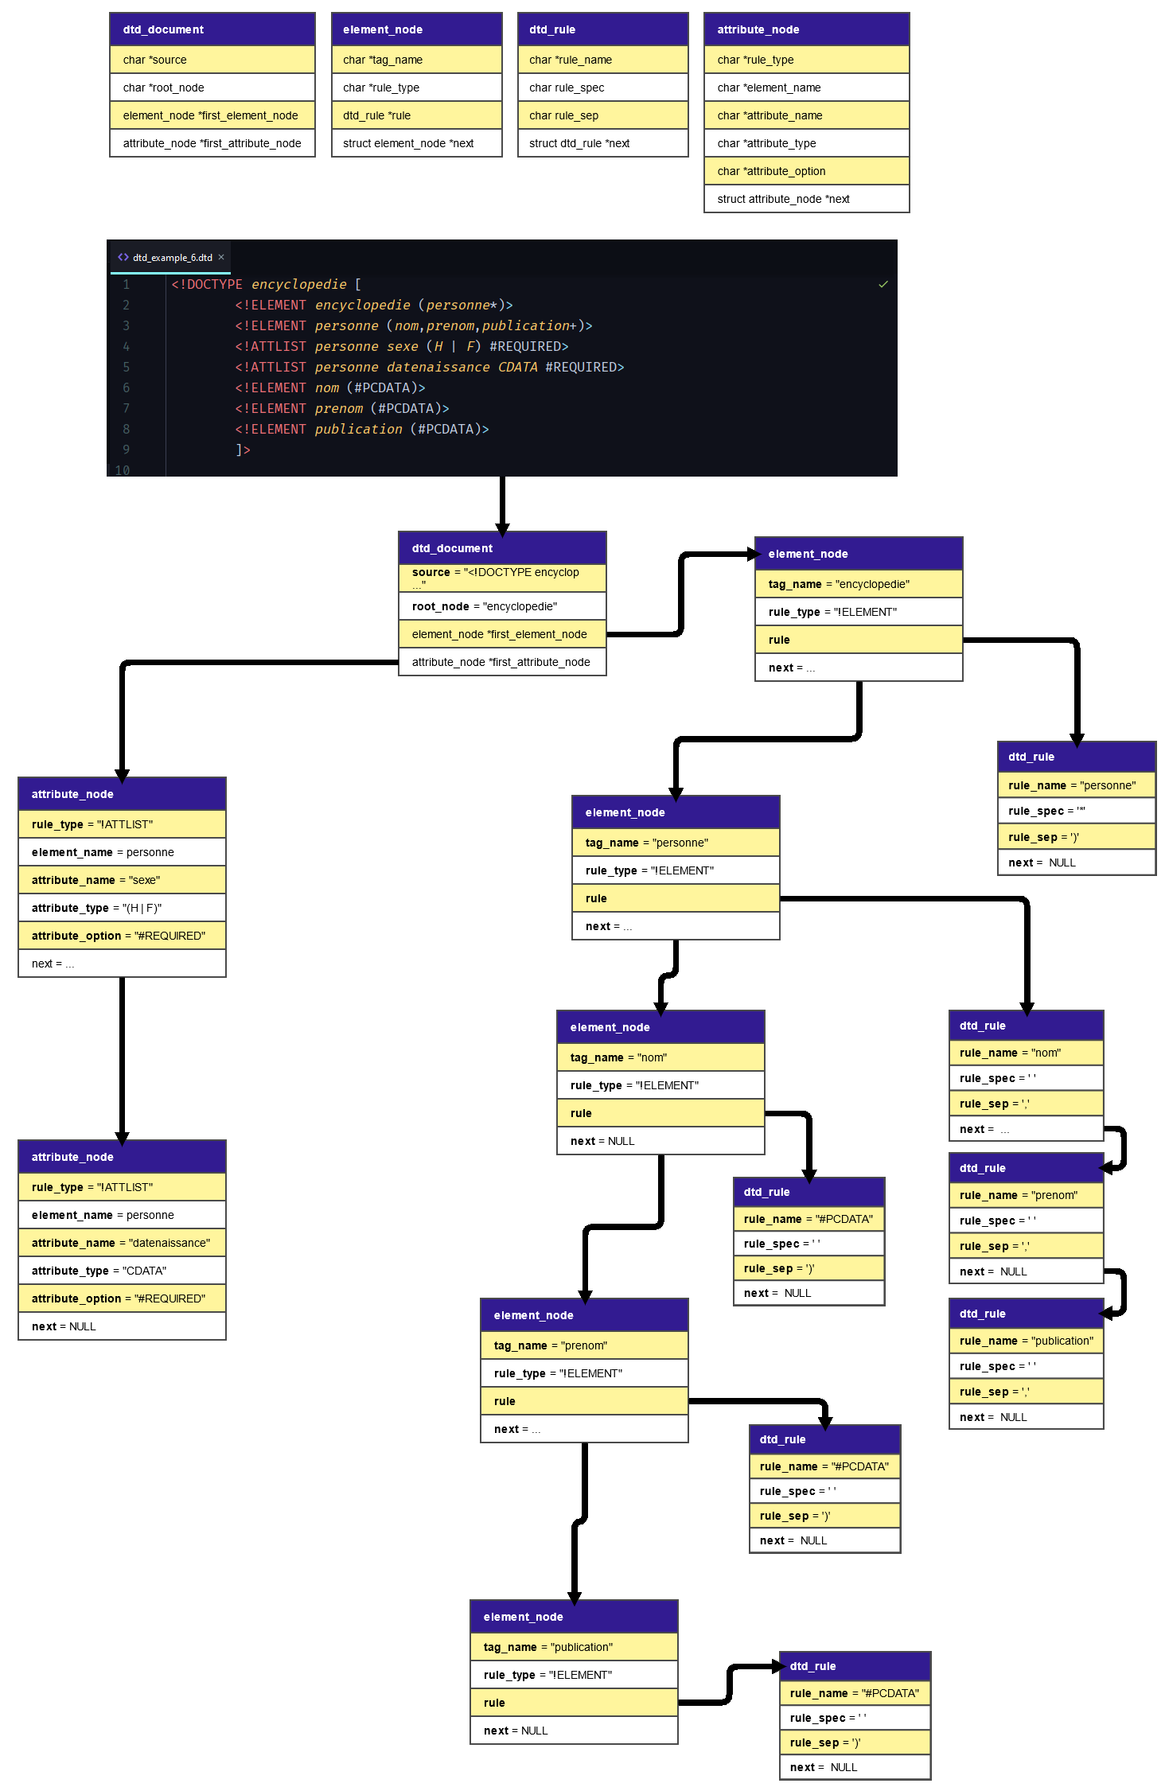Click the 'char *source' struct field
Image resolution: width=1165 pixels, height=1791 pixels.
[x=212, y=60]
